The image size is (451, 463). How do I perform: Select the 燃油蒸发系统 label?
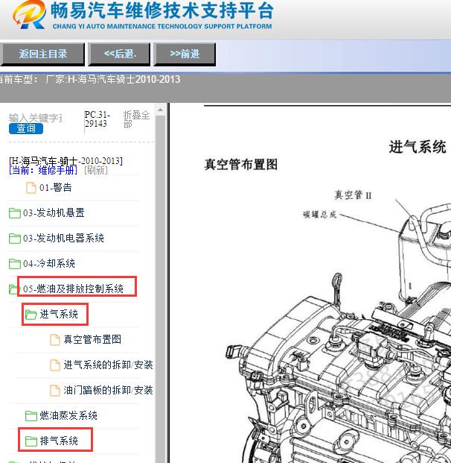(68, 416)
